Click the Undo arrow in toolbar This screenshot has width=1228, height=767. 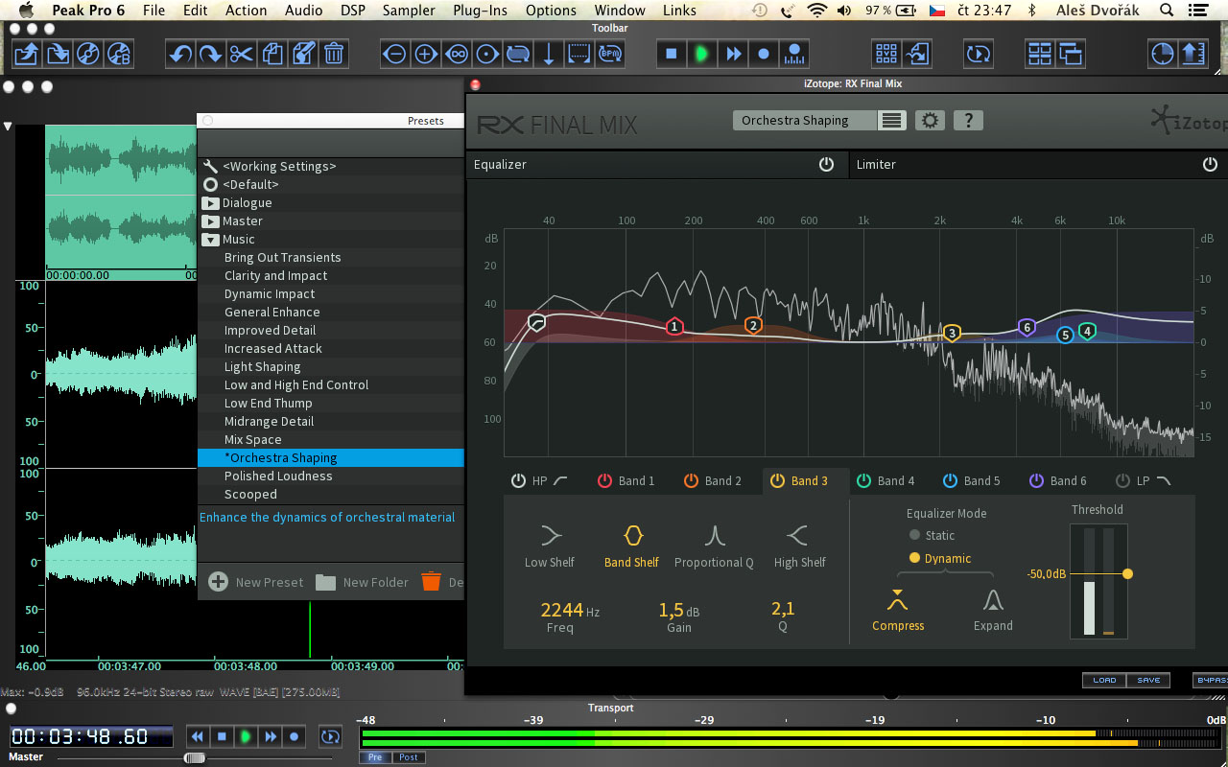pyautogui.click(x=179, y=54)
